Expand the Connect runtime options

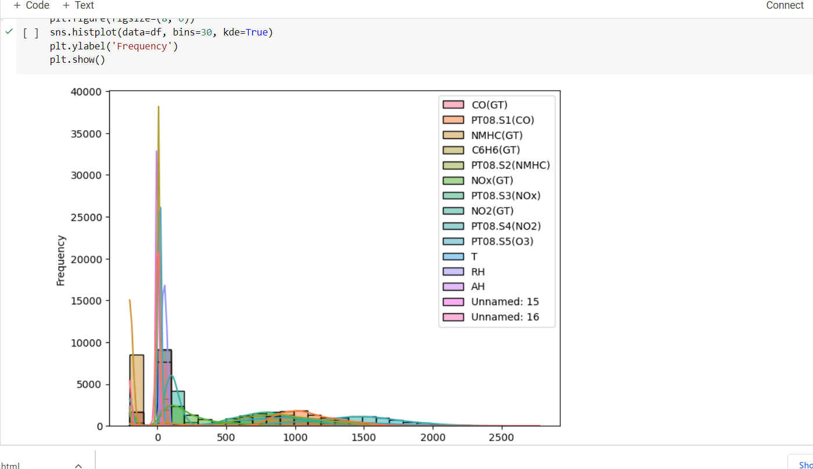785,5
